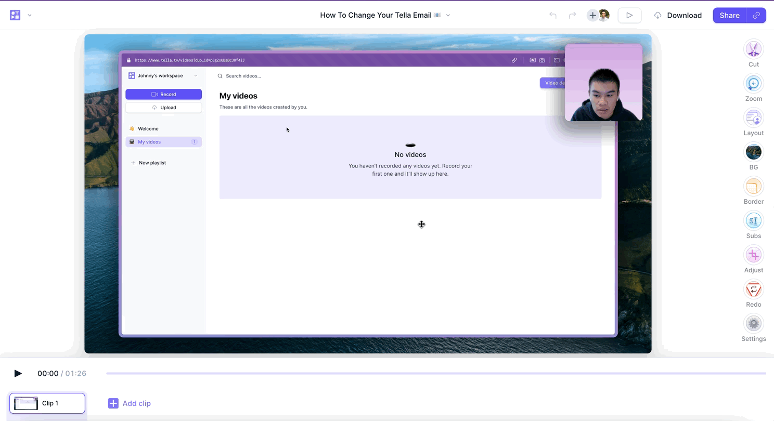Play the video from the timeline
Viewport: 774px width, 421px height.
(x=18, y=373)
